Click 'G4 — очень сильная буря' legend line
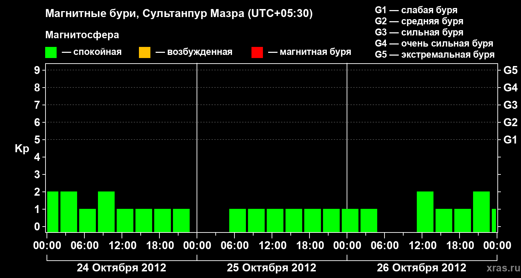 click(x=434, y=43)
